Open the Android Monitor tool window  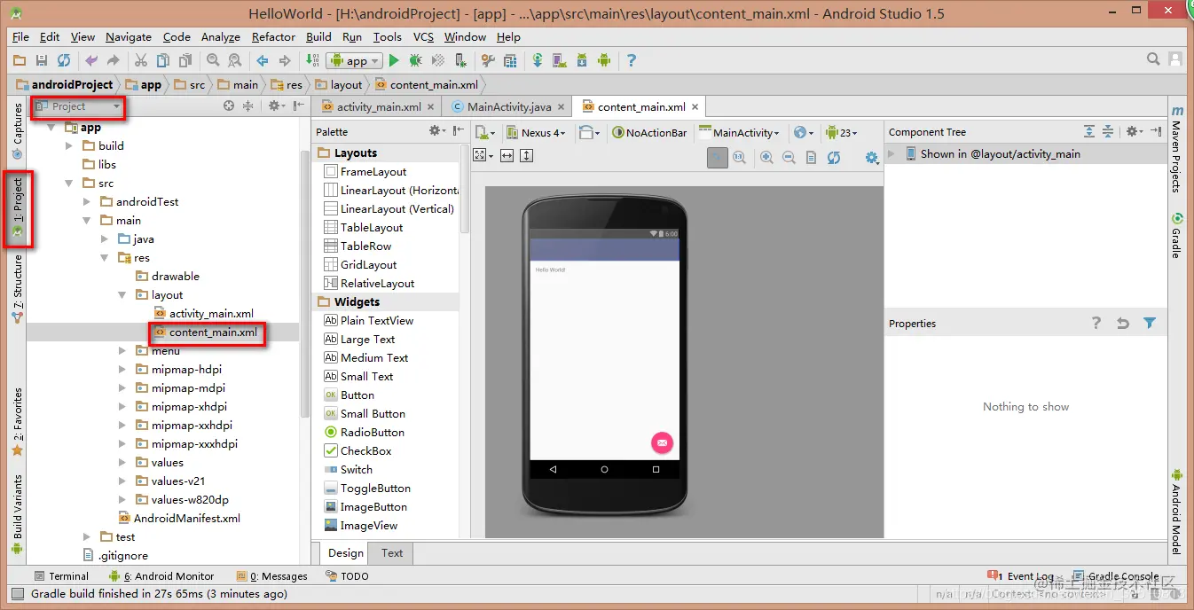[x=161, y=576]
